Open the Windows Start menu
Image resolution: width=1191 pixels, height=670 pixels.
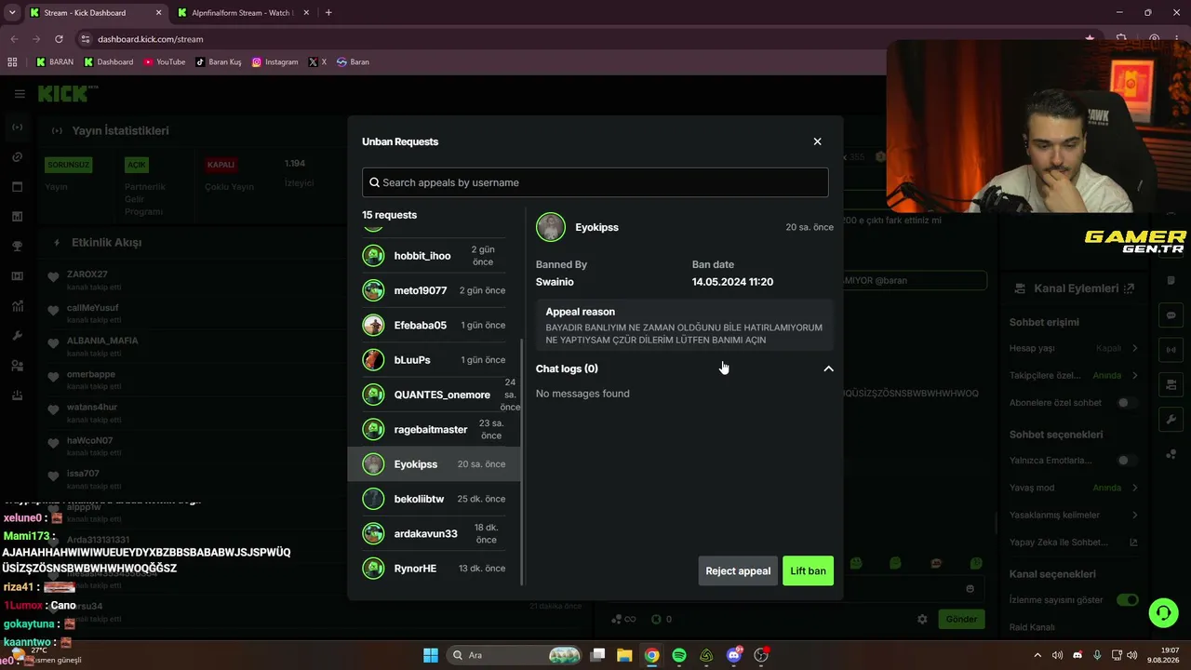coord(430,655)
